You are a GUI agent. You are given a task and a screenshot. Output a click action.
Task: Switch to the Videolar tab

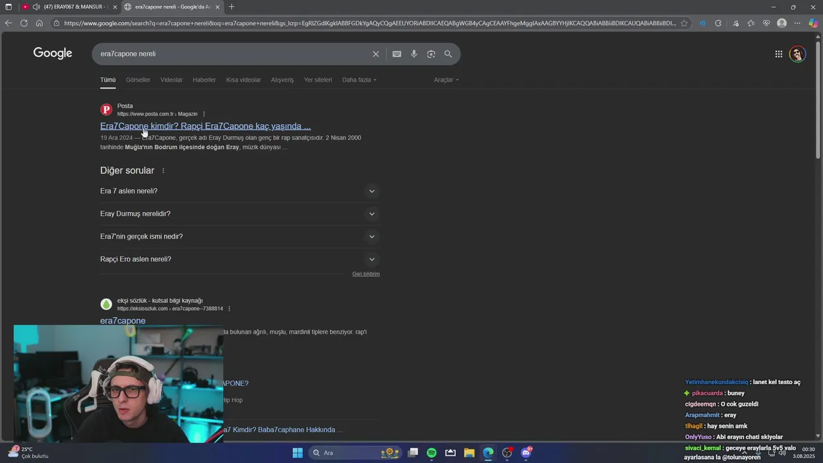tap(172, 80)
